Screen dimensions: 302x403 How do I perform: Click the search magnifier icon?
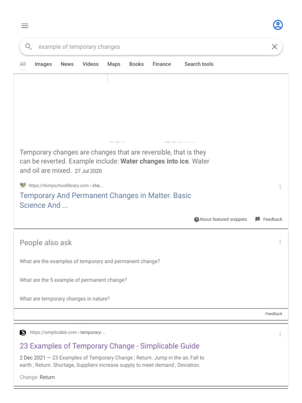28,47
